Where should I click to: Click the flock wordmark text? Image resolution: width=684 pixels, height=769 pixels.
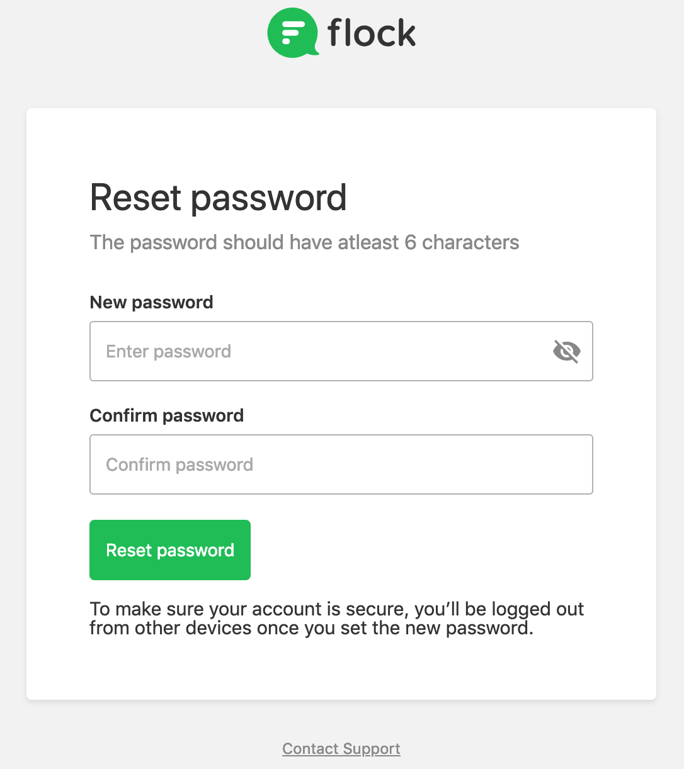[x=370, y=33]
